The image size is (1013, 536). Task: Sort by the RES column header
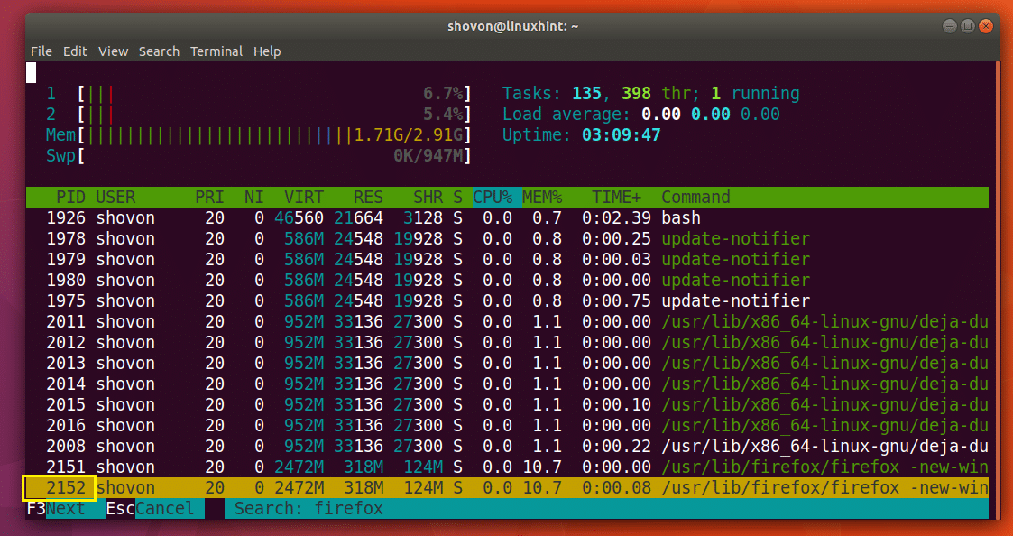(368, 198)
